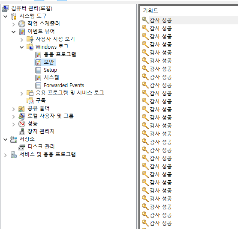Viewport: 238px width, 229px height.
Task: Expand the 작업 스케줄러 node
Action: [x=14, y=24]
